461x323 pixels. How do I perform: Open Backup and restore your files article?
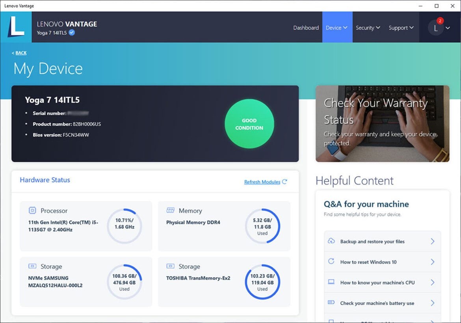tap(382, 241)
